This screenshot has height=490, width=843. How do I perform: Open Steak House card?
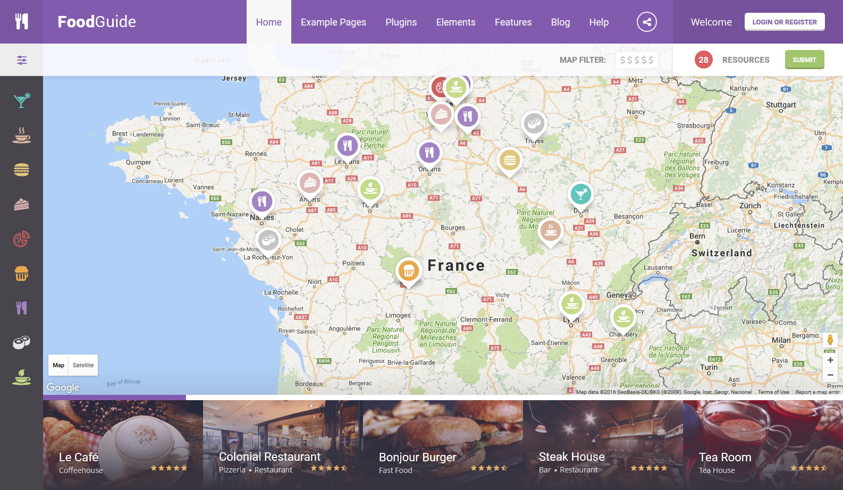point(603,445)
